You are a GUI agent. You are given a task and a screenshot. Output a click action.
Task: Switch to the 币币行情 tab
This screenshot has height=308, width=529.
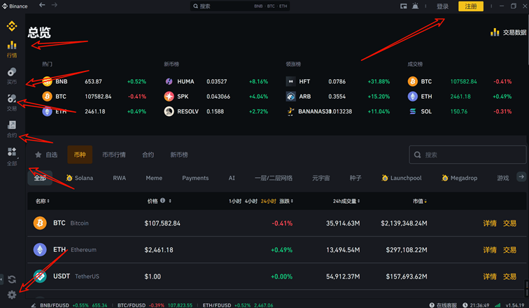pyautogui.click(x=113, y=155)
